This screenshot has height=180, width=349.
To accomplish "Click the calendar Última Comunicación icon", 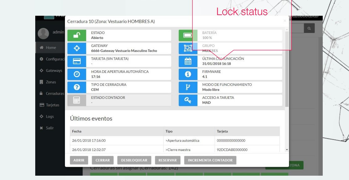I will coord(188,61).
